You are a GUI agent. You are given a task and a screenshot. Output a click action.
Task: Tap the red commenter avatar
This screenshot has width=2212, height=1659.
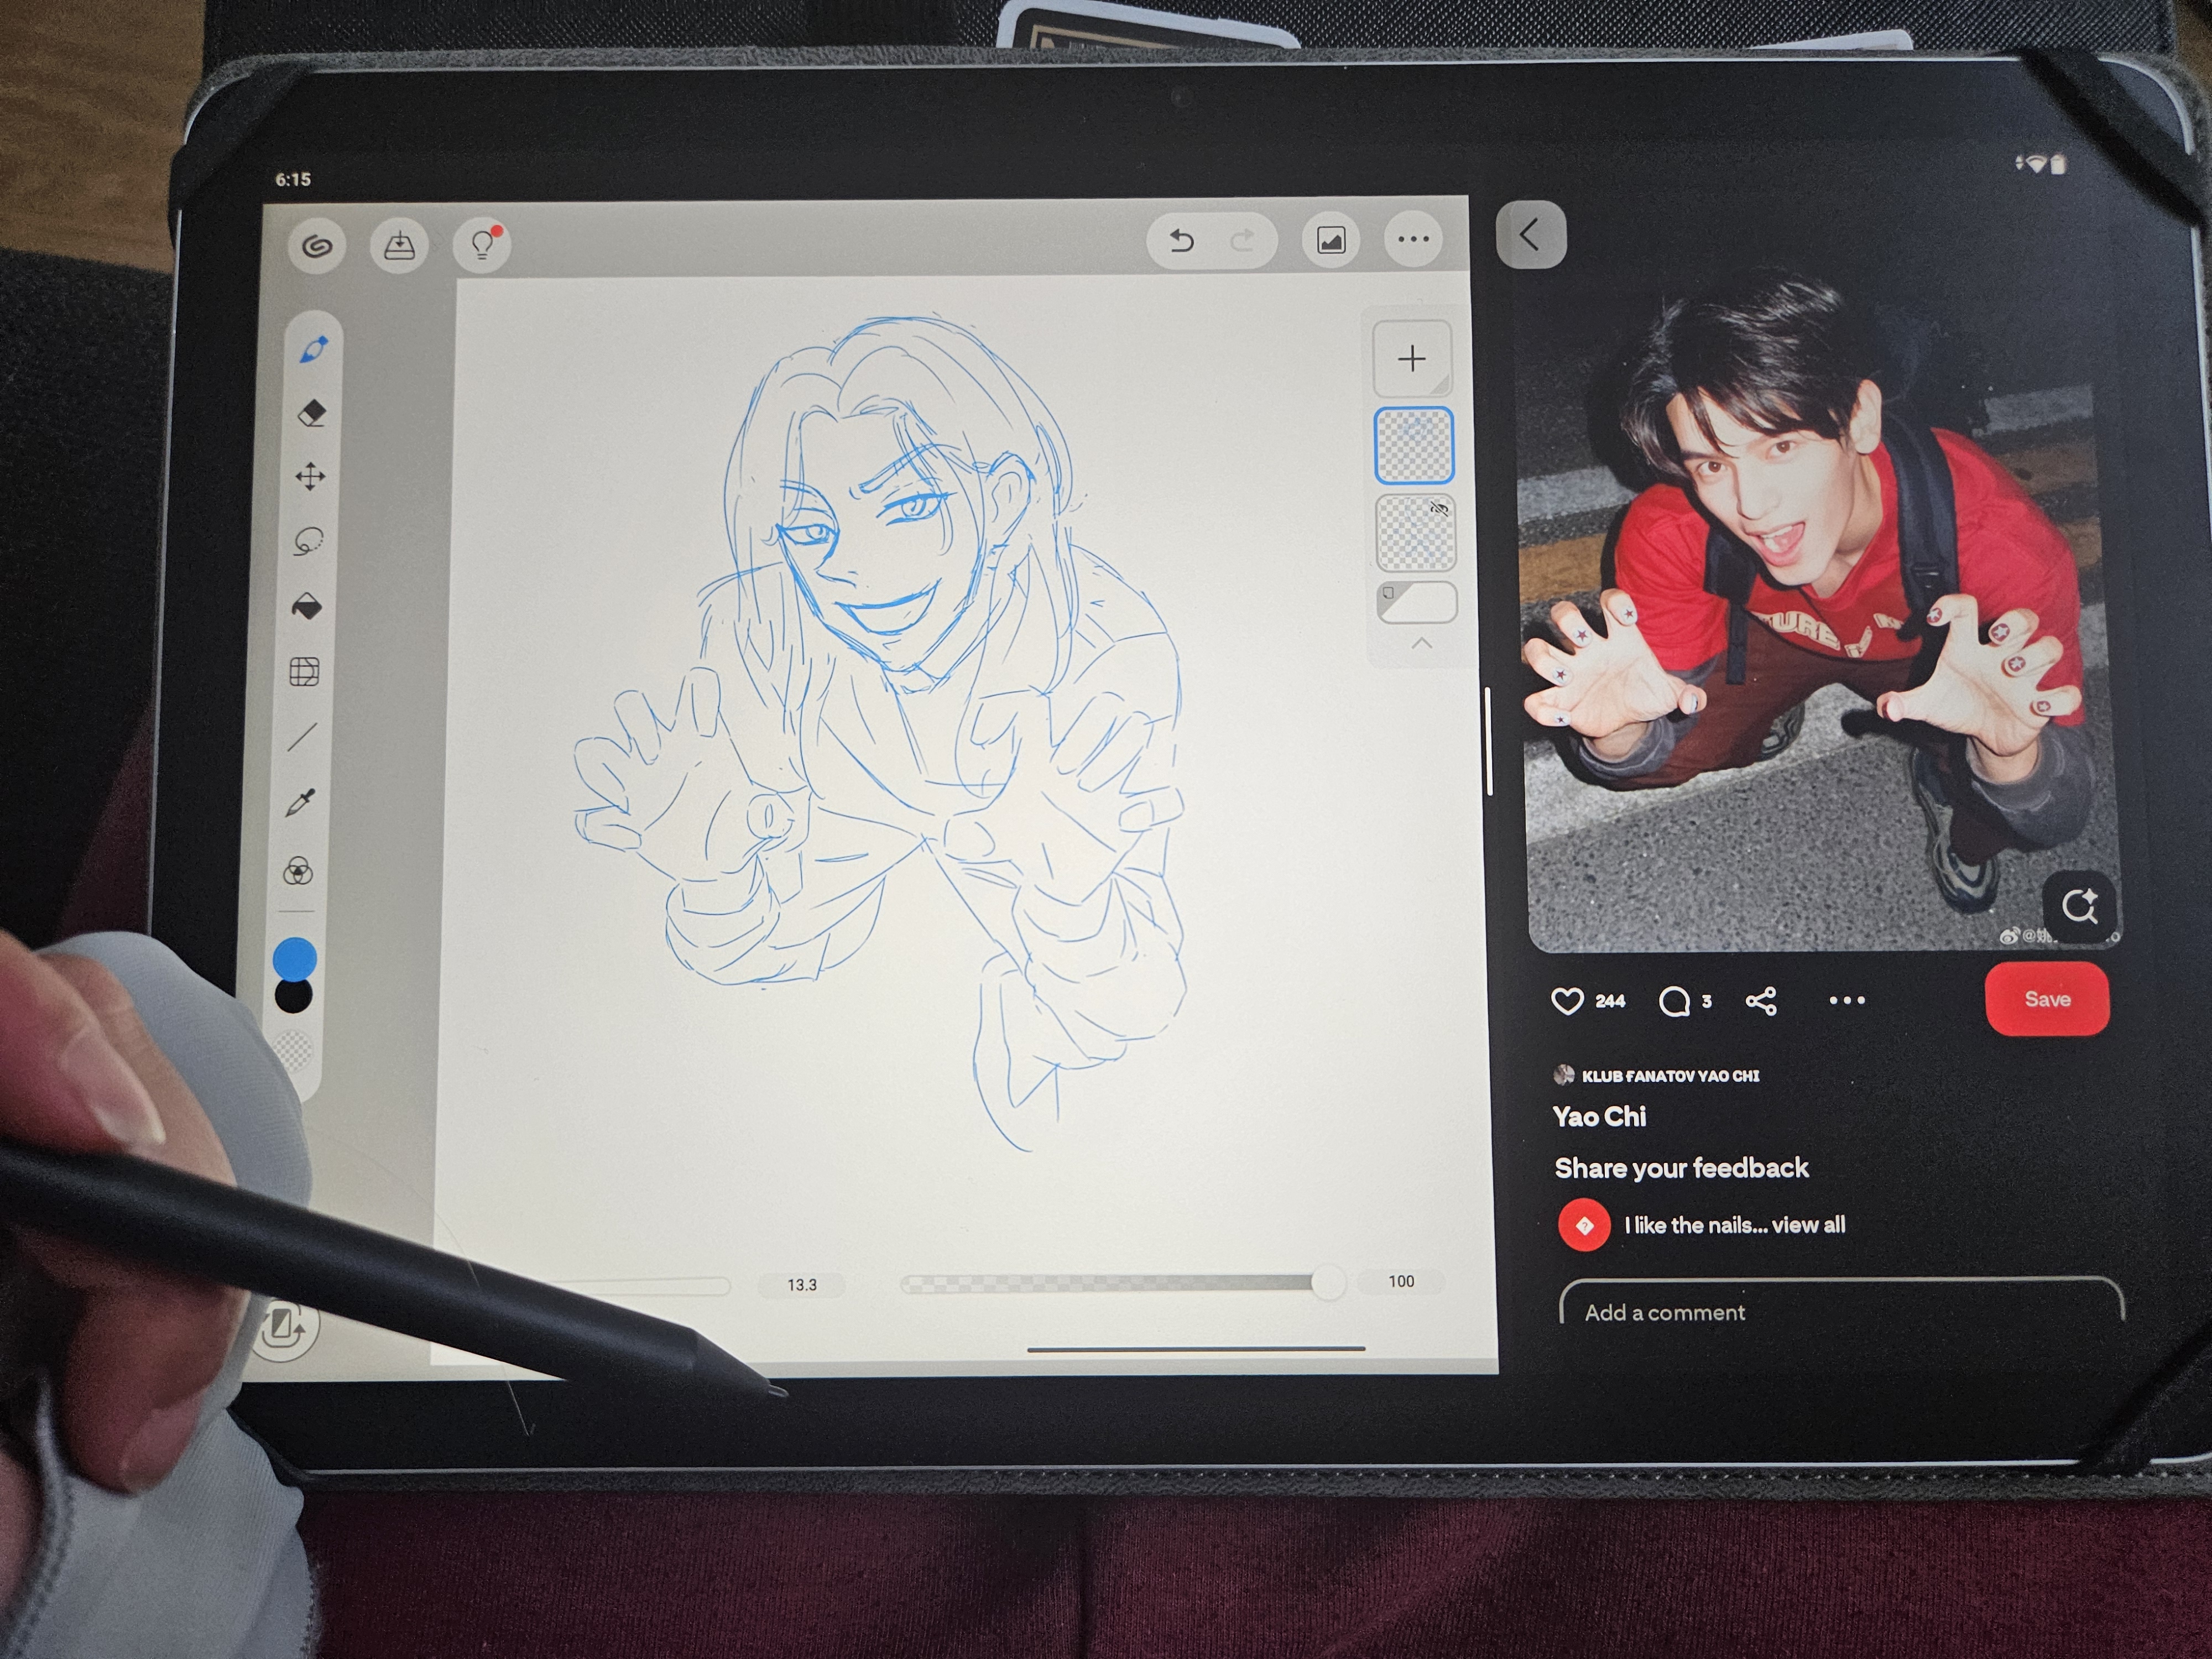coord(1584,1225)
